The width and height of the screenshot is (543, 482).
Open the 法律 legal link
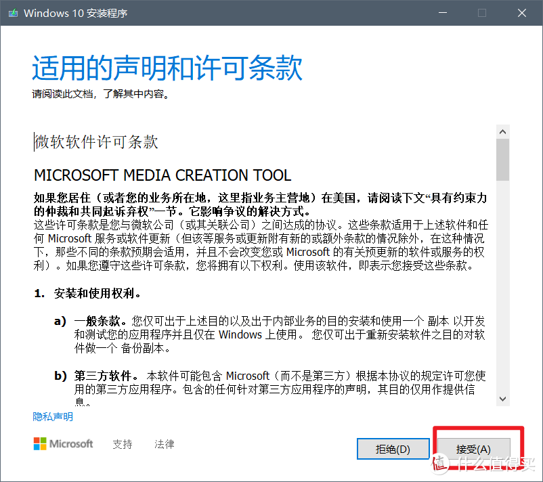pyautogui.click(x=164, y=444)
